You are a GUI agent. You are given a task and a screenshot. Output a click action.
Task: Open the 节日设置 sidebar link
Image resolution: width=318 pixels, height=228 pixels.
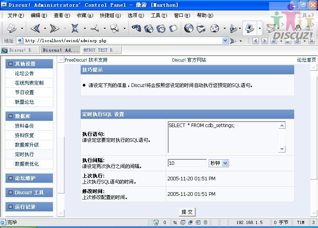pos(24,93)
